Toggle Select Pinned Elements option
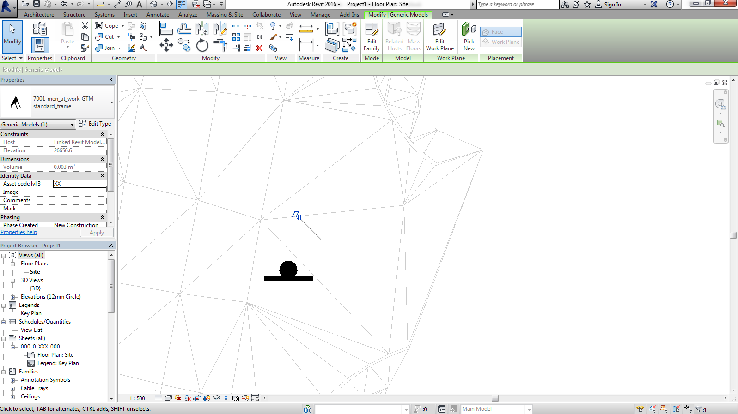Viewport: 738px width, 414px height. point(664,409)
